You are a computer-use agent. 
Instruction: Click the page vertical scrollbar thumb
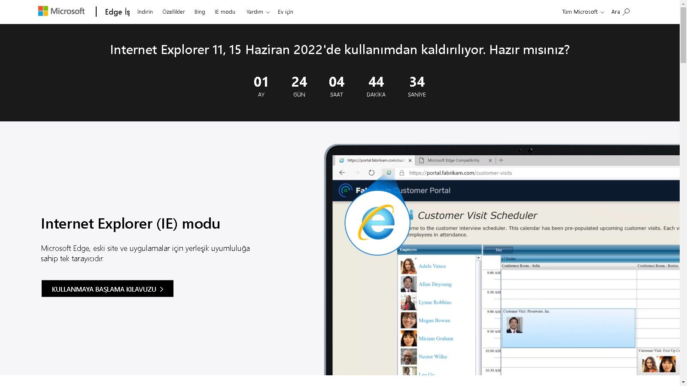pyautogui.click(x=683, y=35)
